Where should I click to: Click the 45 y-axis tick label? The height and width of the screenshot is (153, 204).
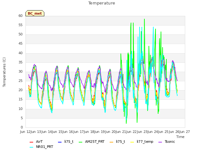[20, 44]
